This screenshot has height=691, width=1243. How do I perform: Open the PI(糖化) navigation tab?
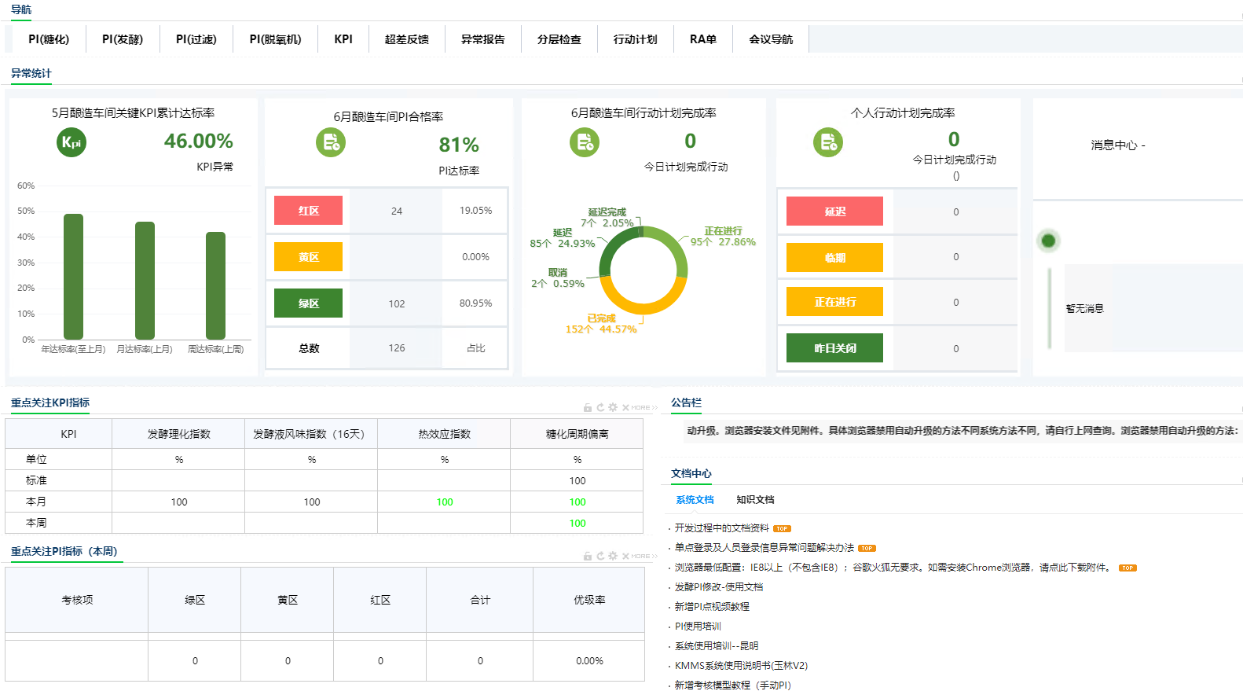49,39
